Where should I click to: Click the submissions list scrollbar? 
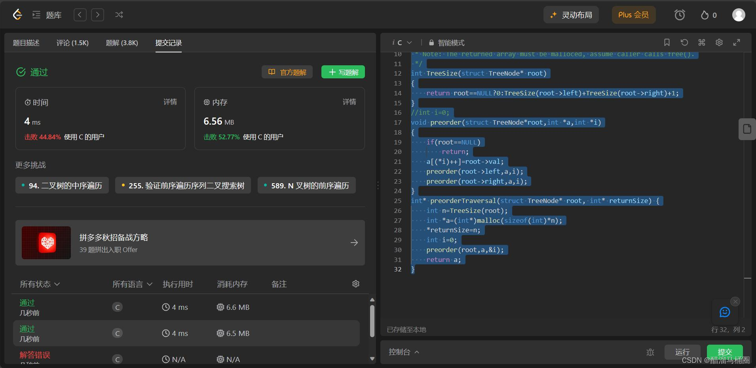[372, 321]
